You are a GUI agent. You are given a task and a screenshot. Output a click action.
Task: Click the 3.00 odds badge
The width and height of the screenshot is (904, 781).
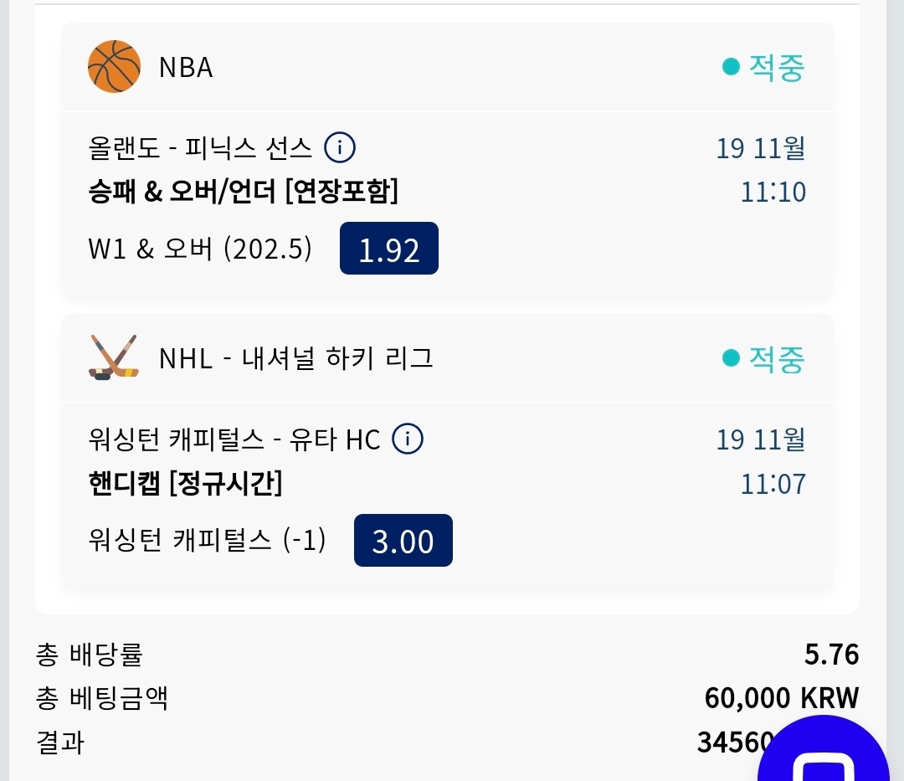pyautogui.click(x=403, y=540)
